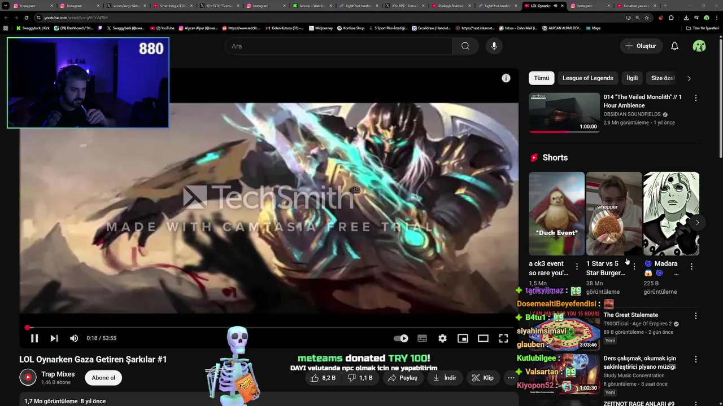Share the video with Paylaş
723x406 pixels.
(x=402, y=378)
